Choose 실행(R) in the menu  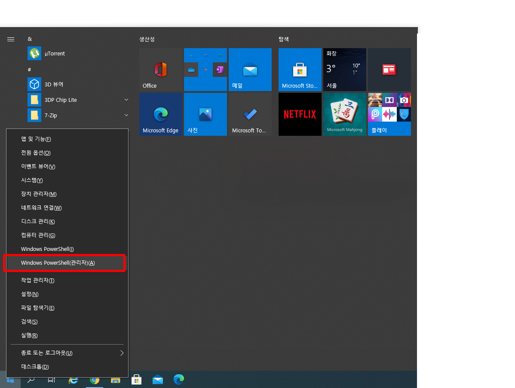67,336
